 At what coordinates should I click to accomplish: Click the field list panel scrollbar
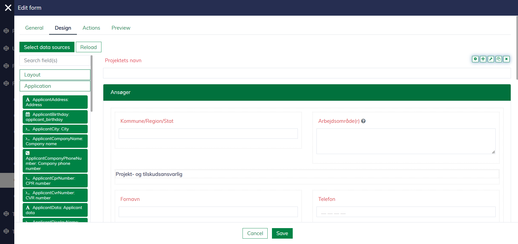(92, 83)
